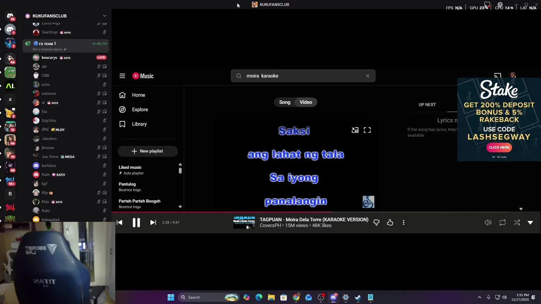The height and width of the screenshot is (304, 541).
Task: Switch to Video mode
Action: click(306, 102)
